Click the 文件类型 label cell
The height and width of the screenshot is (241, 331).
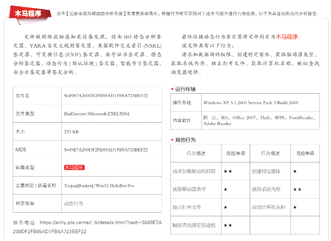click(x=37, y=114)
